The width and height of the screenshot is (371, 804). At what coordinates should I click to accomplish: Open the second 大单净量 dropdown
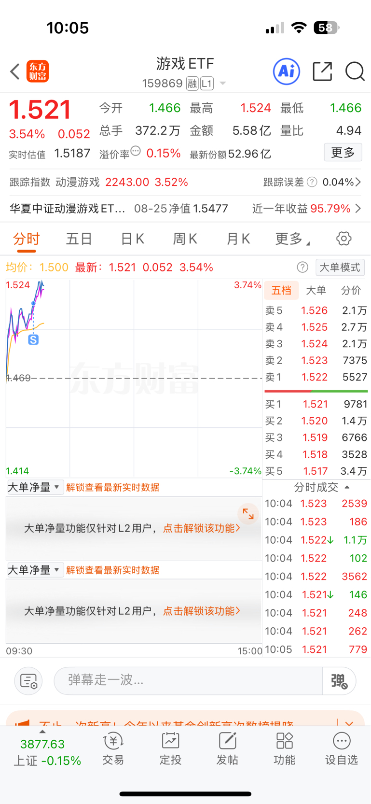[35, 570]
